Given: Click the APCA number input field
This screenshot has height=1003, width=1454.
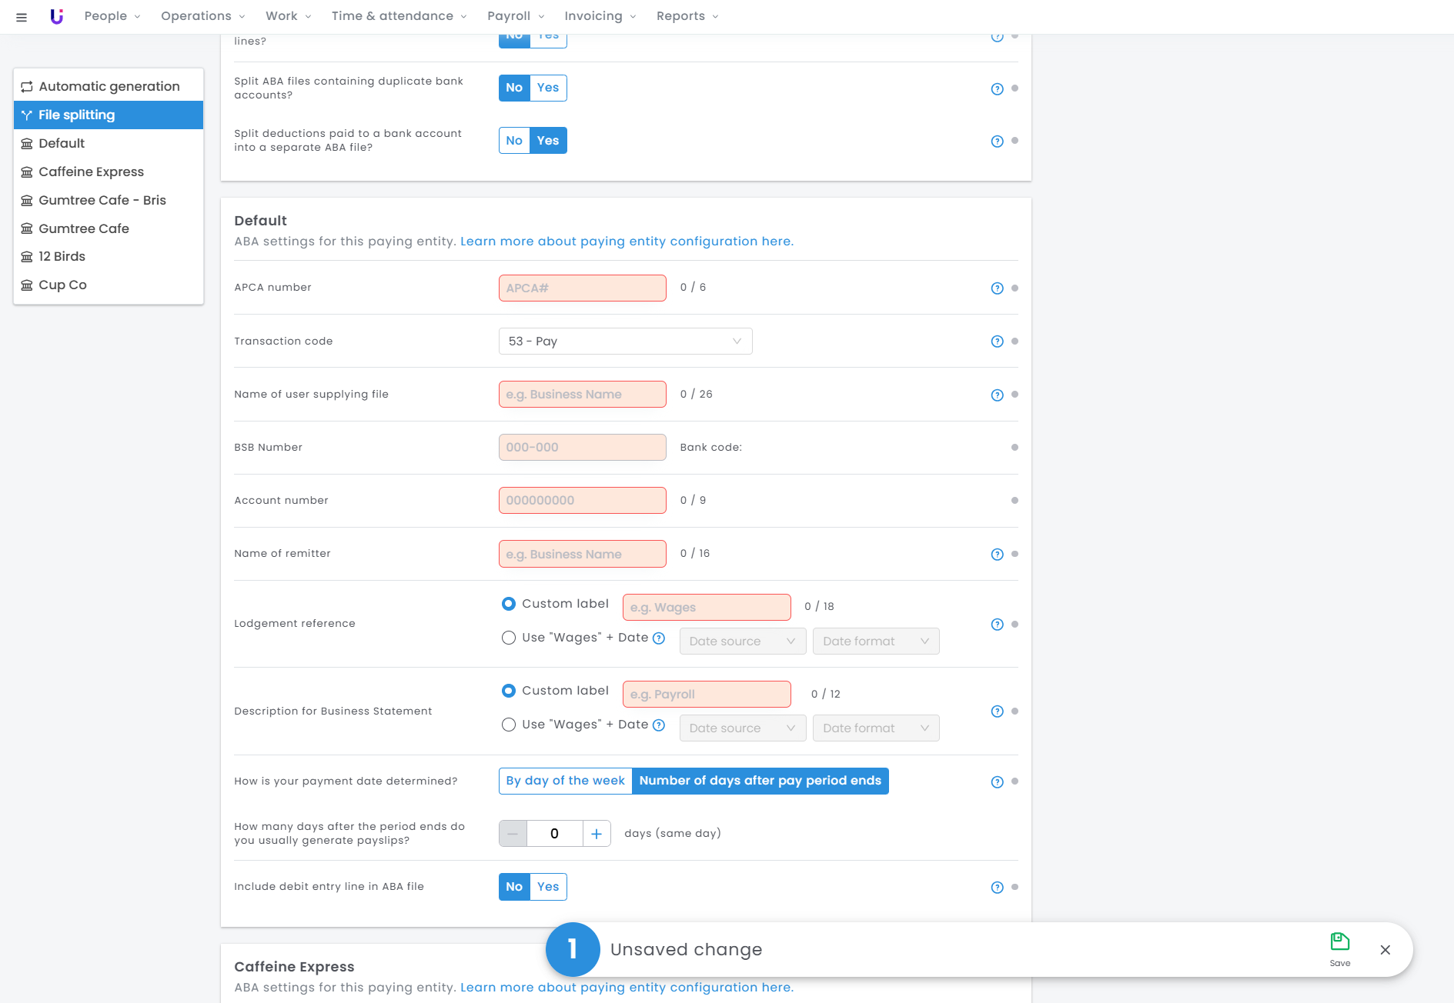Looking at the screenshot, I should (582, 288).
